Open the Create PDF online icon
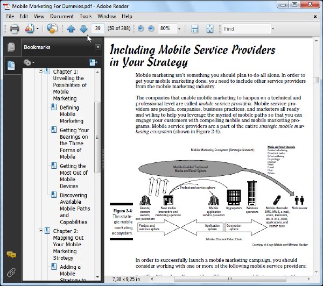 click(x=30, y=28)
